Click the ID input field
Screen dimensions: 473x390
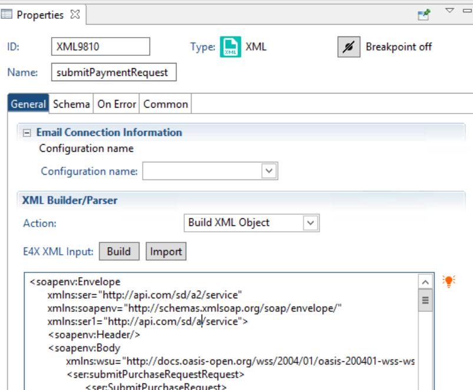101,46
